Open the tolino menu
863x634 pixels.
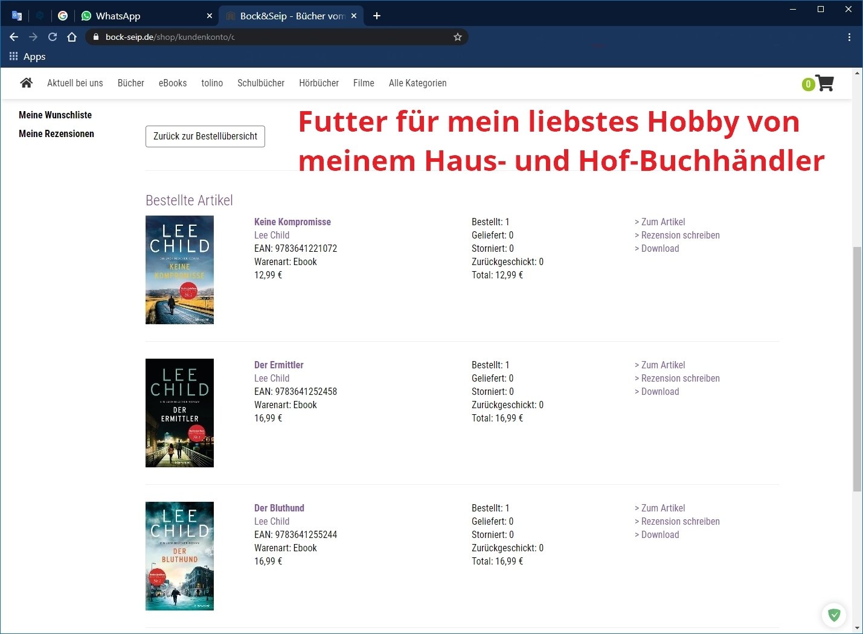tap(212, 83)
